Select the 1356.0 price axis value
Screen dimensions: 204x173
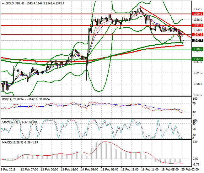click(x=198, y=20)
